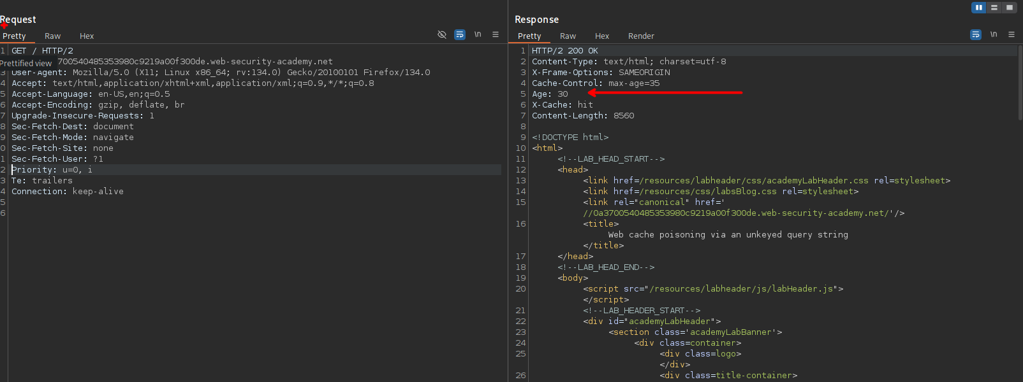1023x382 pixels.
Task: Toggle word wrap in the Response panel
Action: click(976, 34)
